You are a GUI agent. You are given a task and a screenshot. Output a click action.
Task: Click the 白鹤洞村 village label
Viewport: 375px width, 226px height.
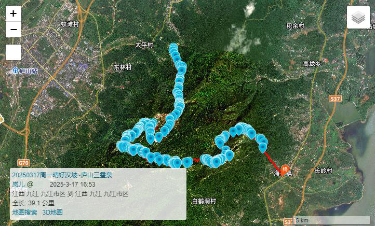click(204, 201)
